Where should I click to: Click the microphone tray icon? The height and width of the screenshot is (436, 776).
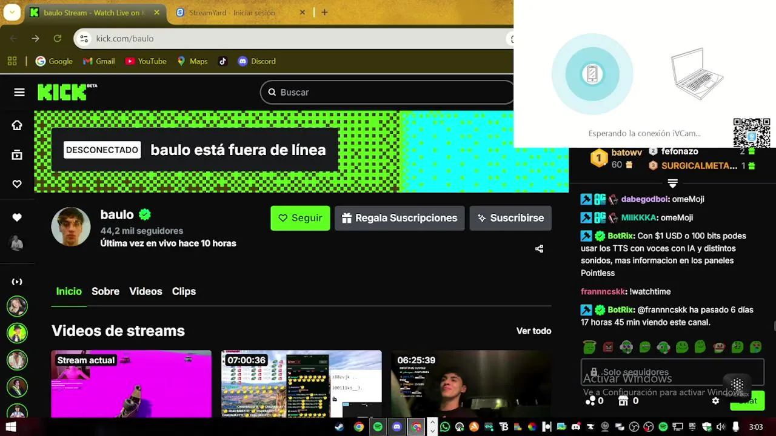click(735, 427)
